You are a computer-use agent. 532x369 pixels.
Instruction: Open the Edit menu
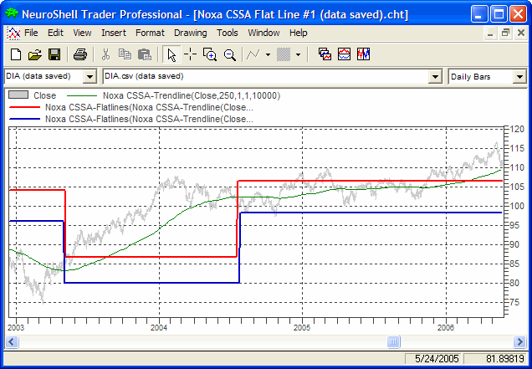point(55,33)
